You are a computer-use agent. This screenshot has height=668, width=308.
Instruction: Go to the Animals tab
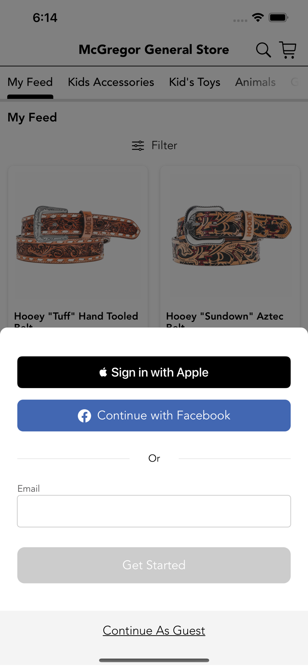tap(255, 82)
